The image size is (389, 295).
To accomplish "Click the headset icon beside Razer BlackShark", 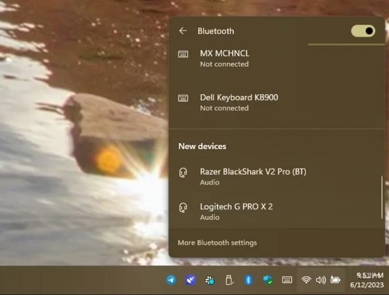I will tap(183, 173).
